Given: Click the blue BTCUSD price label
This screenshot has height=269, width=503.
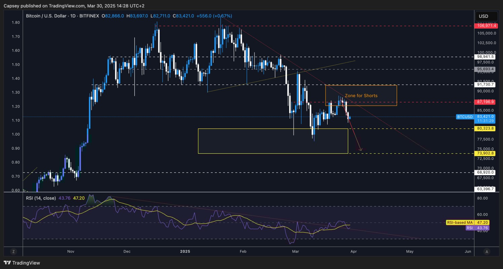Looking at the screenshot, I should [x=464, y=117].
